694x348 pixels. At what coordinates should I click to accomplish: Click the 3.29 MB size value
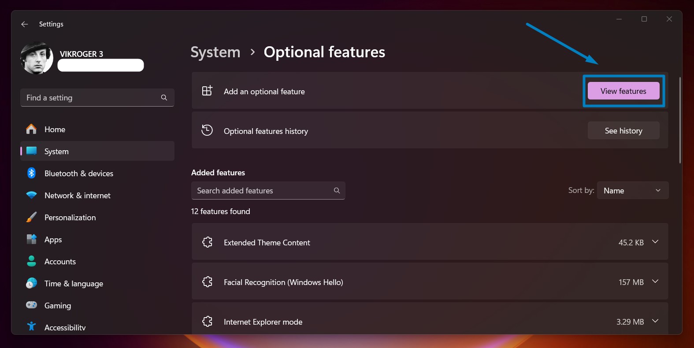[630, 322]
